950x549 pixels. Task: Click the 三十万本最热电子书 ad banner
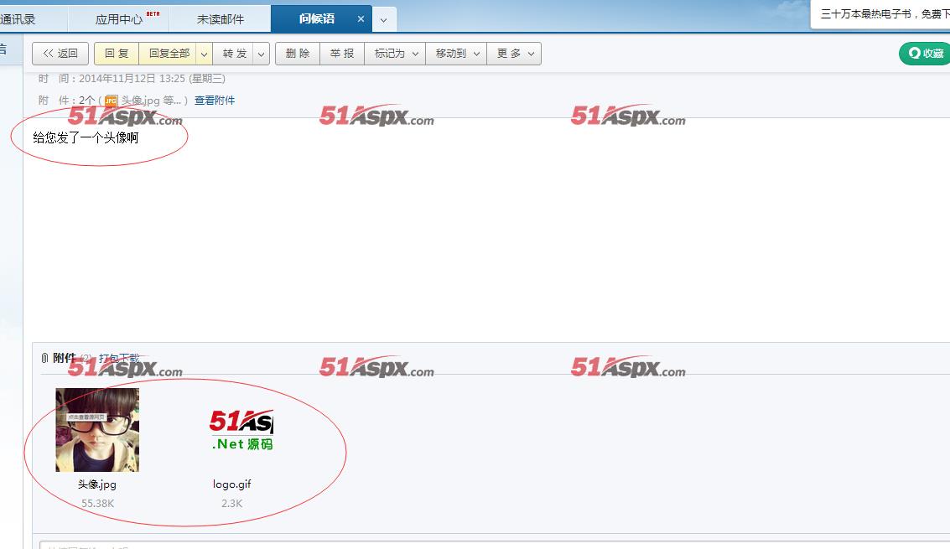coord(880,14)
